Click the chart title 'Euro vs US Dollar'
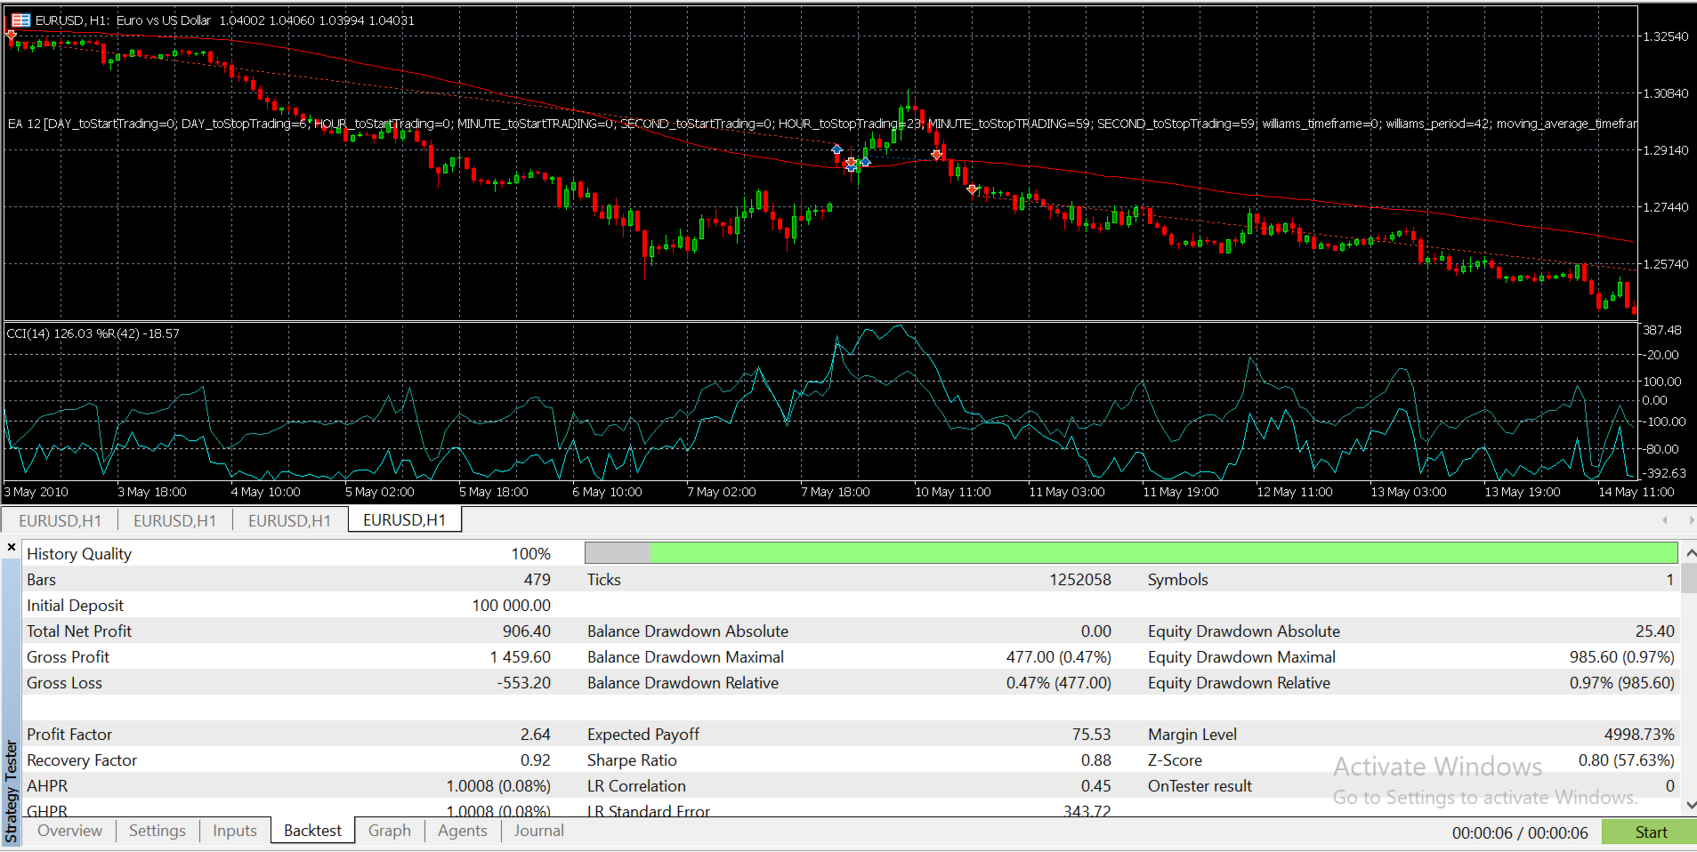Viewport: 1697px width, 852px height. tap(164, 20)
